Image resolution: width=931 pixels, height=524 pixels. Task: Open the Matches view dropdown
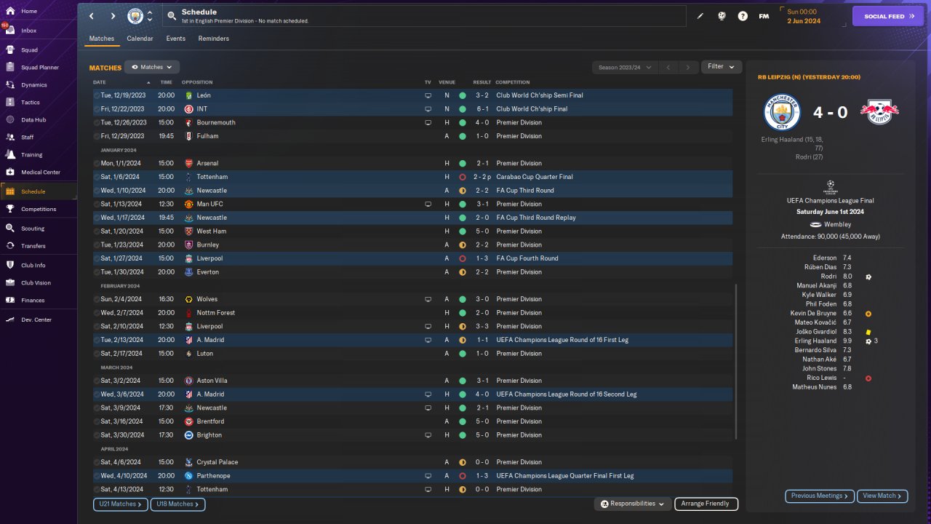click(152, 67)
